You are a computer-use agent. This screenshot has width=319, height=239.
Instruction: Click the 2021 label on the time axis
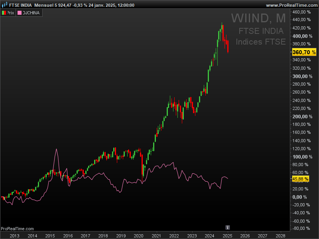156,236
